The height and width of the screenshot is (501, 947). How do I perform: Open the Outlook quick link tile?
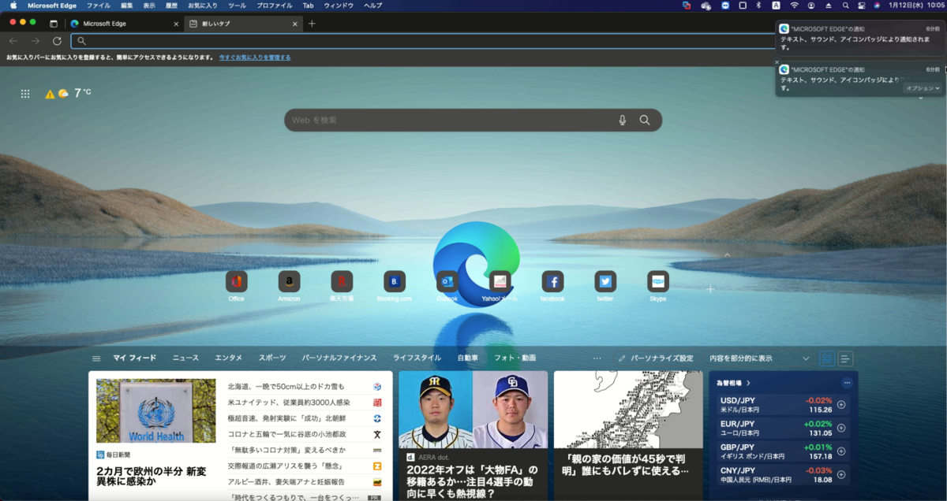point(447,281)
